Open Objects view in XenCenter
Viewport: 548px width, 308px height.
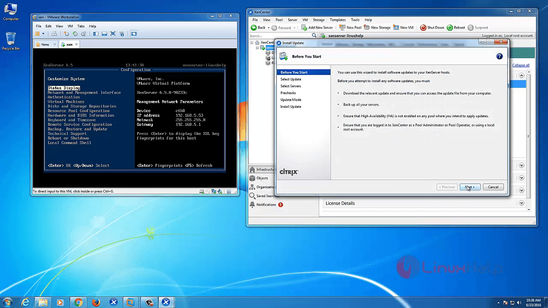click(x=262, y=178)
